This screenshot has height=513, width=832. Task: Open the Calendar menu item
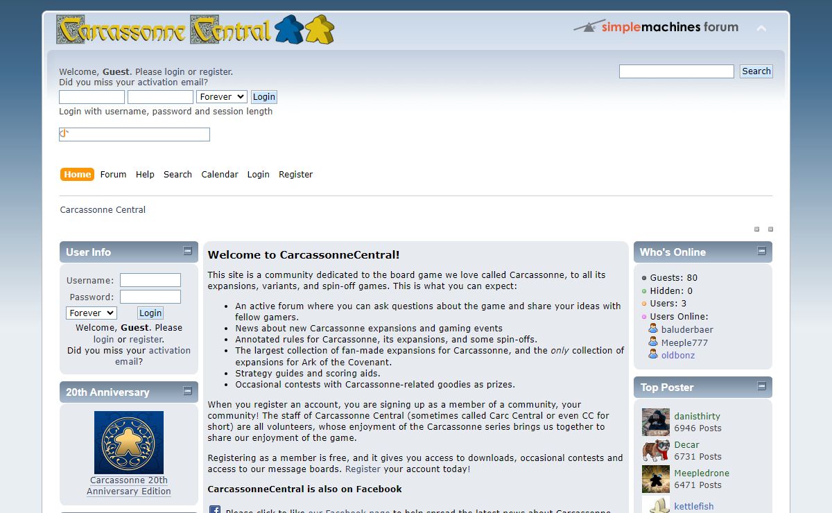(220, 175)
